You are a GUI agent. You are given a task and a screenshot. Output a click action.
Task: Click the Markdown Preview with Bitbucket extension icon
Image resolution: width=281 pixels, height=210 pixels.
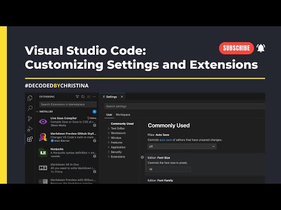(43, 181)
